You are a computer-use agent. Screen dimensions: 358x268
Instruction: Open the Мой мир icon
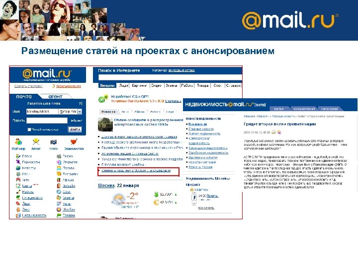pos(18,142)
